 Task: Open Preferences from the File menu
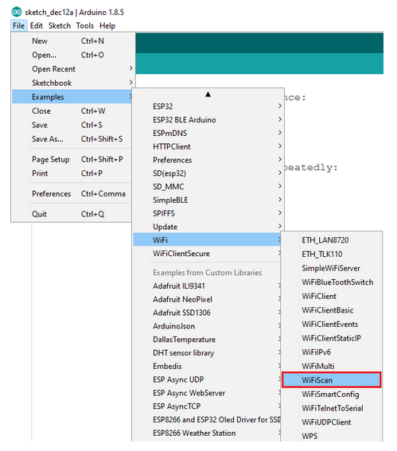point(72,194)
